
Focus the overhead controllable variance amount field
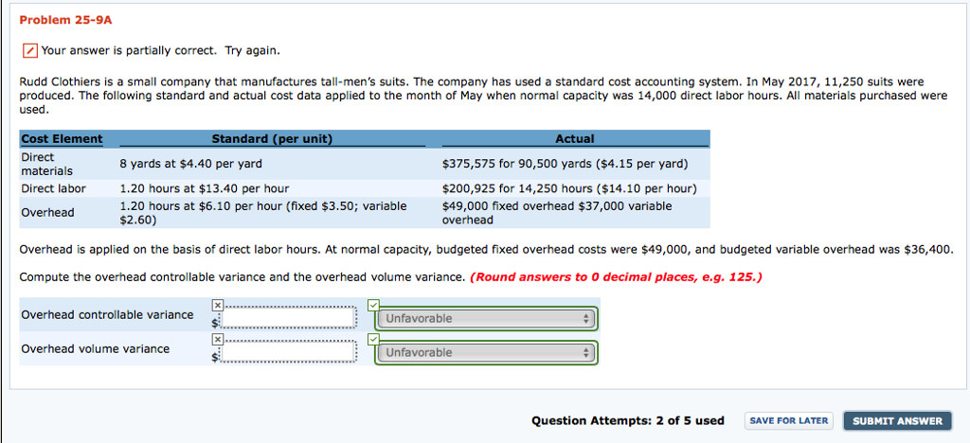(288, 317)
